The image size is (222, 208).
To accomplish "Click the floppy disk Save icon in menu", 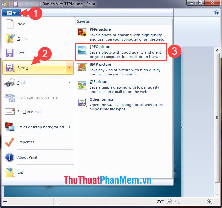I will tap(10, 53).
